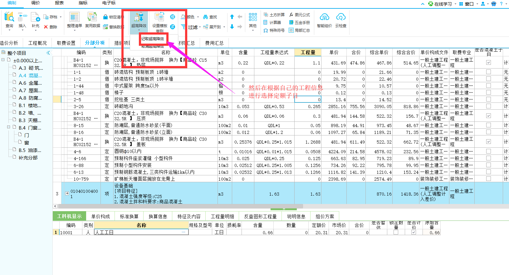Open the 颜色 color dropdown
Screen dimensions: 509x275
point(198,17)
